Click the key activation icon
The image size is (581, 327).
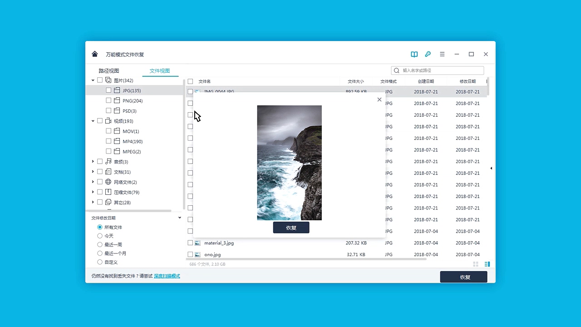click(x=428, y=54)
